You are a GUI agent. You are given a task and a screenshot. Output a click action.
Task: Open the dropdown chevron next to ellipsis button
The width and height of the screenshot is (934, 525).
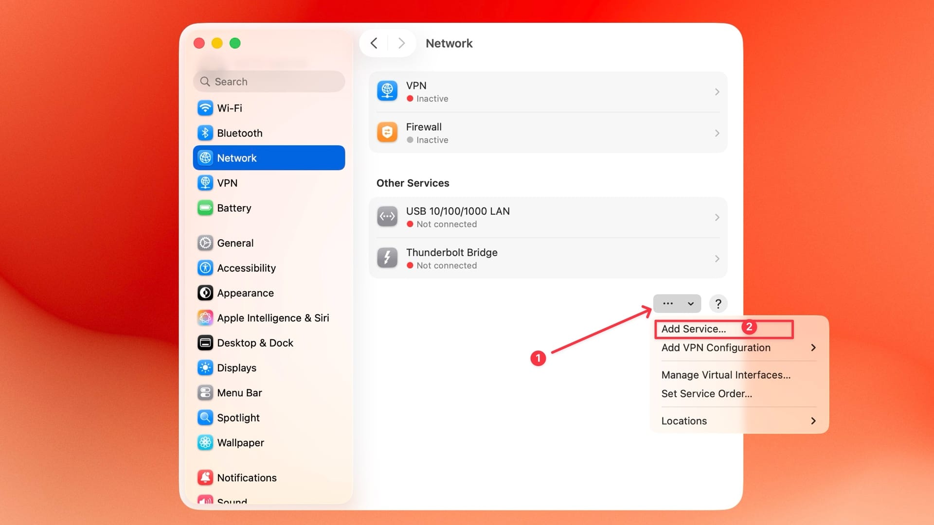pyautogui.click(x=690, y=303)
